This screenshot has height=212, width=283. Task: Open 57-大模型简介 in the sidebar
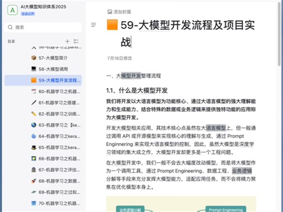(53, 58)
